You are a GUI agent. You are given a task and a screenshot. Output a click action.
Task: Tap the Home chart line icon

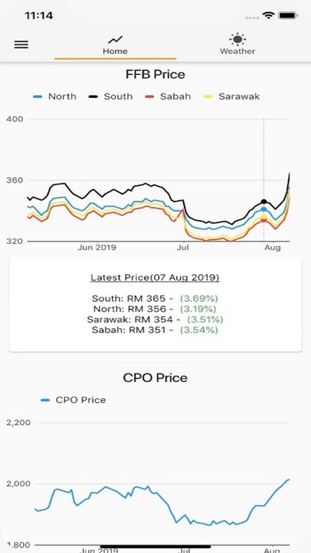115,40
